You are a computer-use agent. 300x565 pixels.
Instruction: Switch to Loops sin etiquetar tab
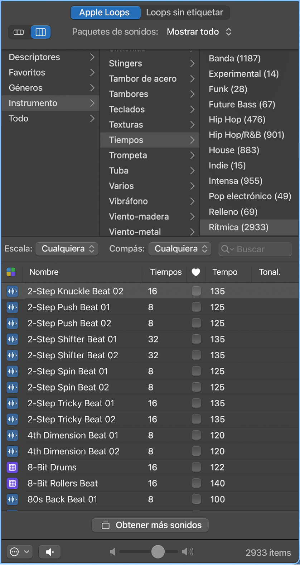[184, 13]
